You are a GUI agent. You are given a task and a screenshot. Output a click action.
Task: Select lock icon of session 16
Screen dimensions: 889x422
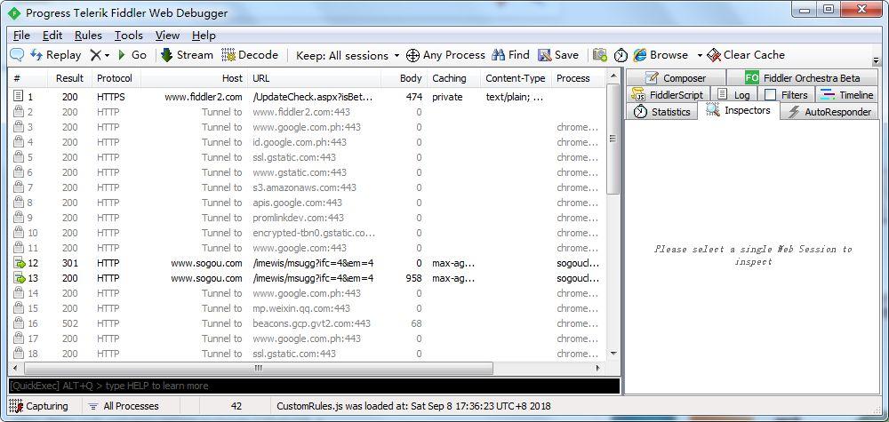[x=19, y=323]
